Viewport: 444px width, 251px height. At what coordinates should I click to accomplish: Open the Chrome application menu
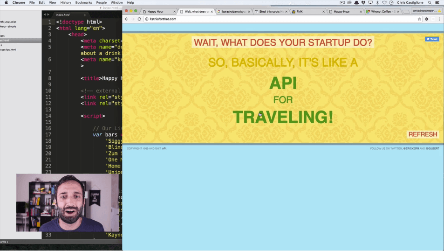19,2
